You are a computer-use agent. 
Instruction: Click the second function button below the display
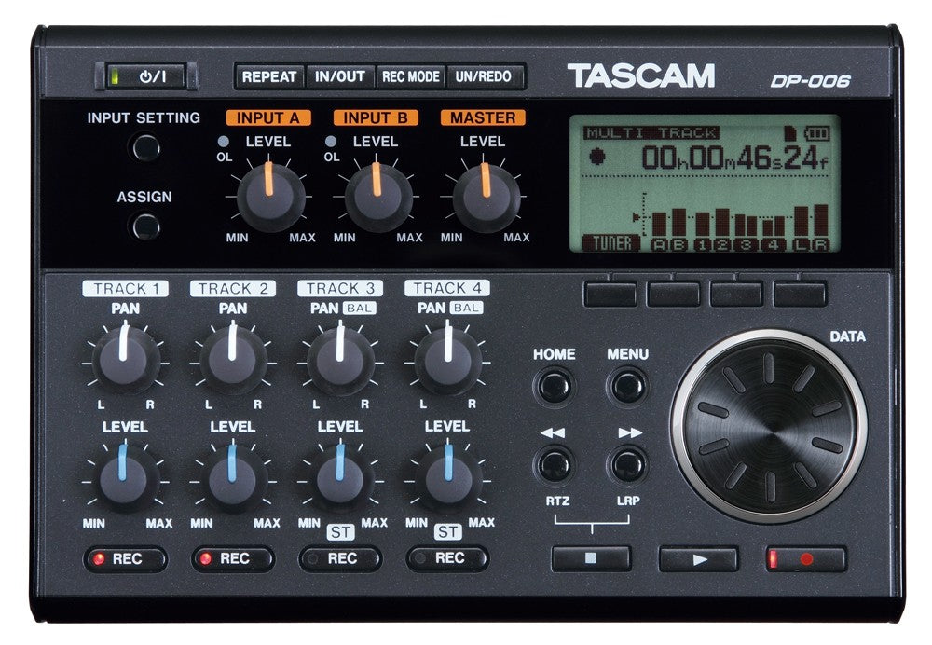pyautogui.click(x=674, y=294)
